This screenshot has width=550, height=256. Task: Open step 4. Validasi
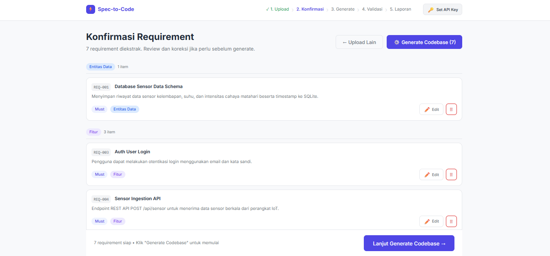click(372, 9)
